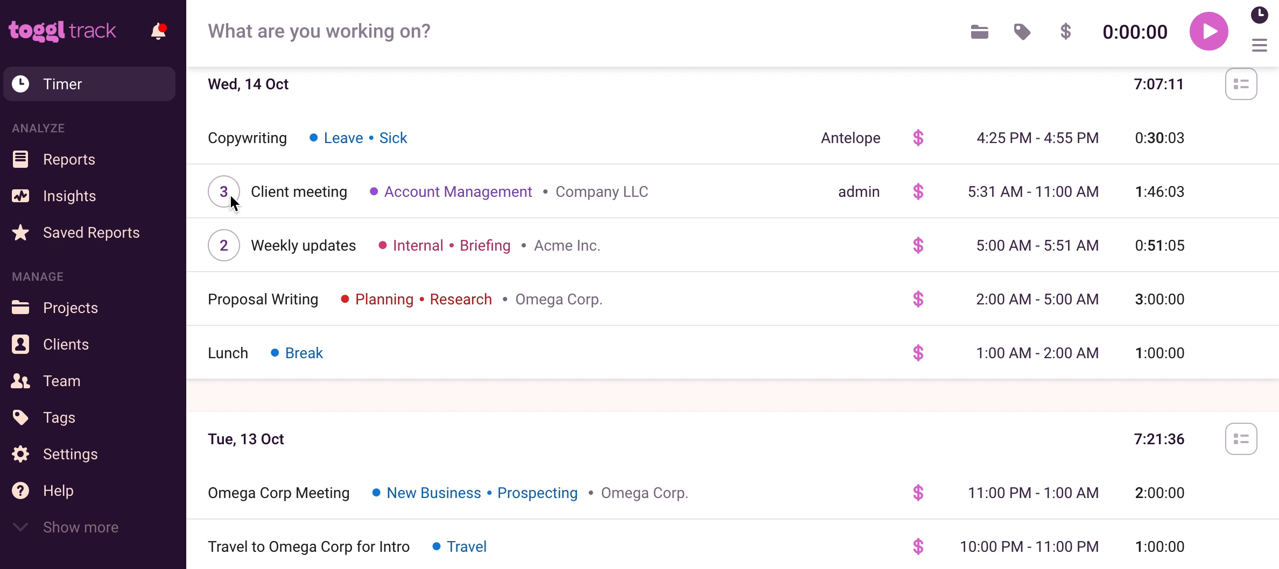The width and height of the screenshot is (1279, 569).
Task: Expand the 2 grouped Weekly updates entries
Action: point(223,245)
